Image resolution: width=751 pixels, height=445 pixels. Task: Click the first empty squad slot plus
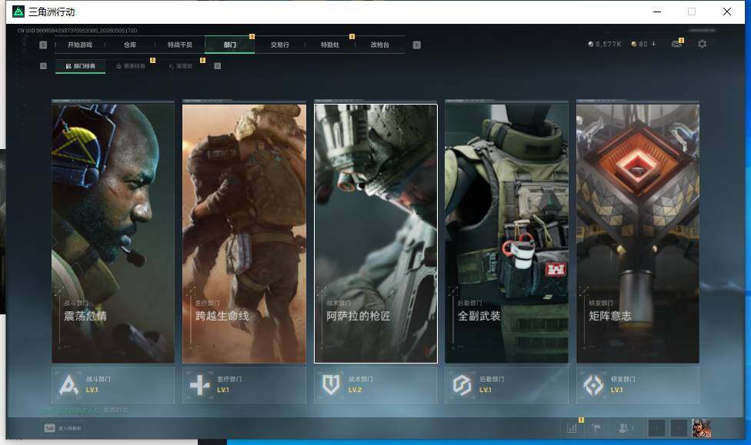(656, 428)
